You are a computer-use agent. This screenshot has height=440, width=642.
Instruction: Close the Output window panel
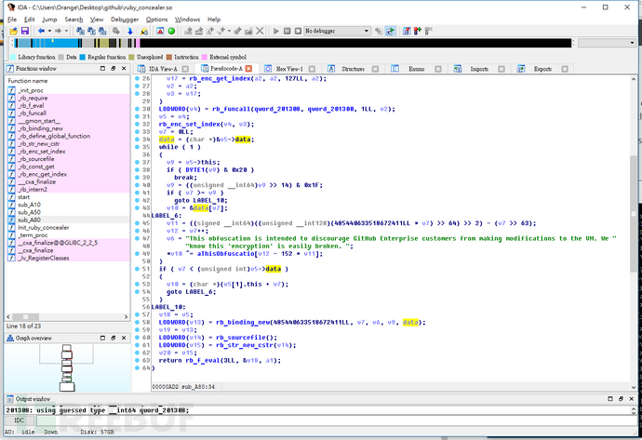[632, 399]
